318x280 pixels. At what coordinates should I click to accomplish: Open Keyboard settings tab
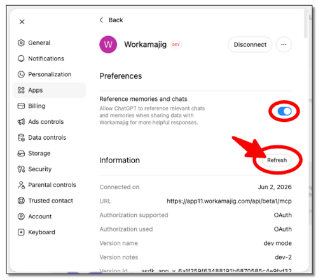[49, 232]
